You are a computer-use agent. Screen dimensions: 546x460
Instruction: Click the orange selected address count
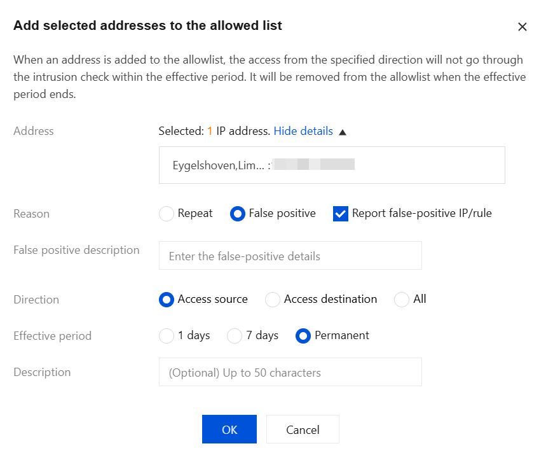coord(210,131)
